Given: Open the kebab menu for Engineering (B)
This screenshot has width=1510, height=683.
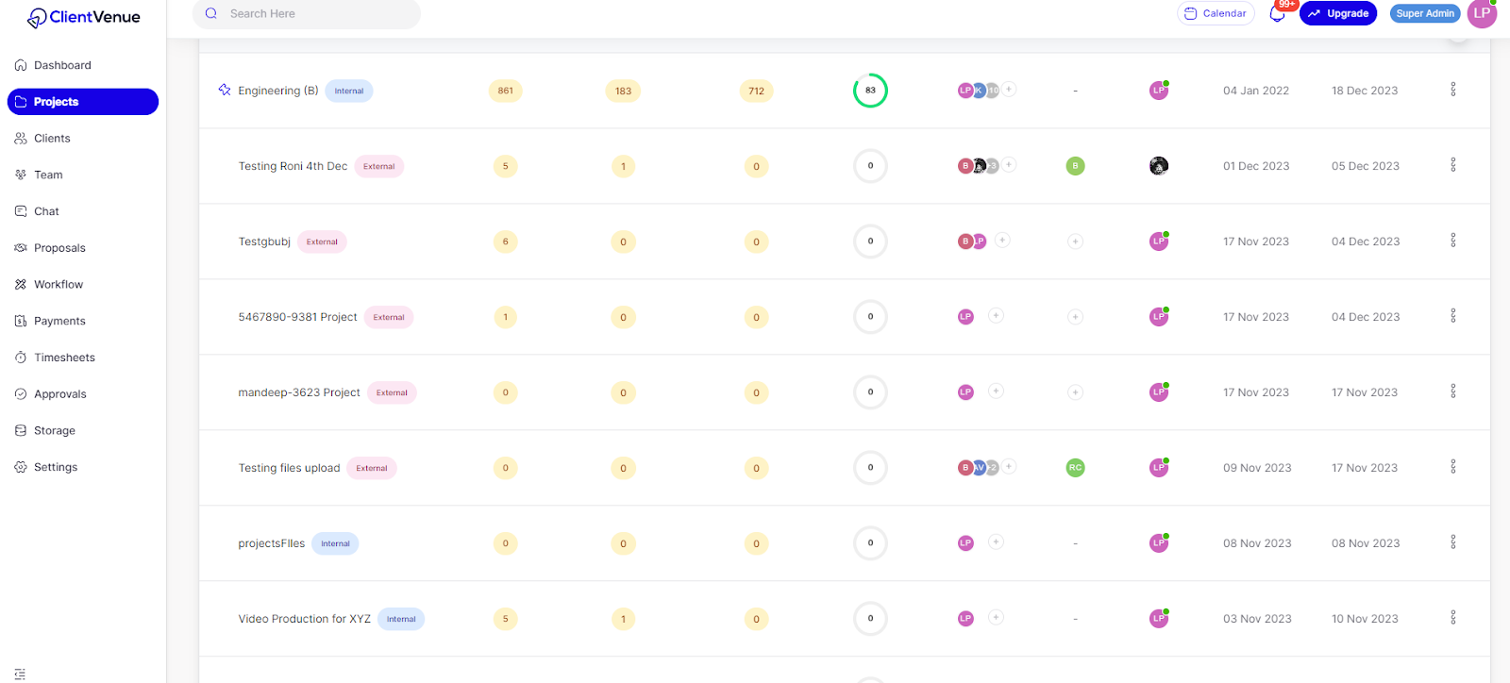Looking at the screenshot, I should pyautogui.click(x=1452, y=89).
